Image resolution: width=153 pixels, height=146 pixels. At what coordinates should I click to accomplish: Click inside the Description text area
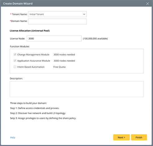[77, 89]
